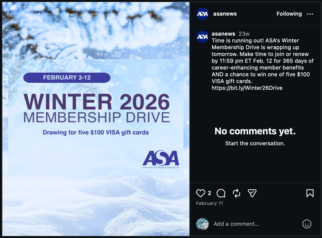This screenshot has width=322, height=238.
Task: Click the ASA avatar beside the caption
Action: click(202, 36)
